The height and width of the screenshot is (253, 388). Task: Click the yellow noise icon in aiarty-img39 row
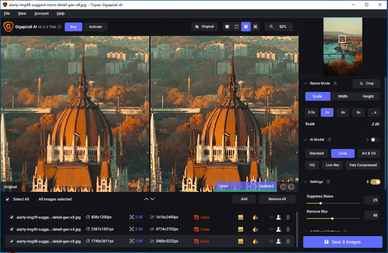coord(241,217)
